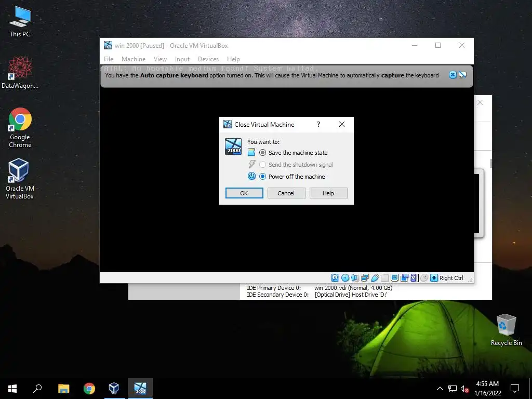
Task: Click Host Drive 'D:' optical drive entry
Action: click(x=351, y=295)
